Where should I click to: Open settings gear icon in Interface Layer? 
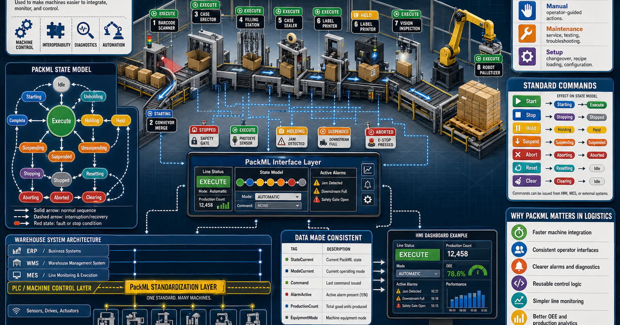[x=368, y=200]
